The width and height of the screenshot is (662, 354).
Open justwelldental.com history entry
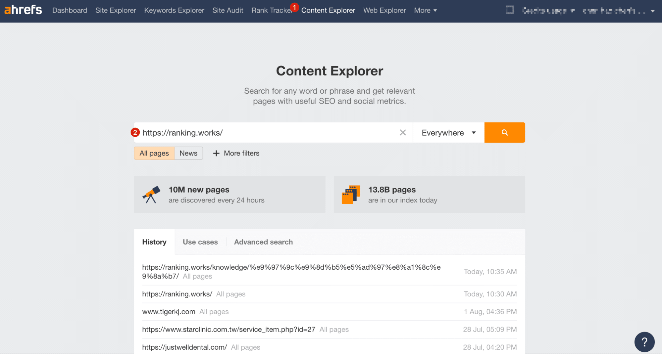click(x=184, y=347)
